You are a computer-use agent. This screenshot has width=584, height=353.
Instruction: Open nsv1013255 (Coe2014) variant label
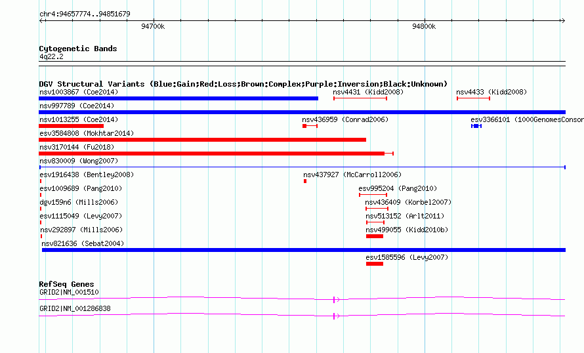[79, 119]
